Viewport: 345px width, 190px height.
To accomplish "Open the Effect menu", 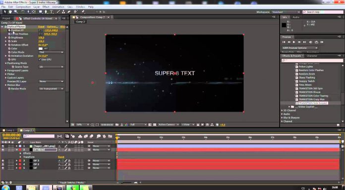I will click(46, 7).
